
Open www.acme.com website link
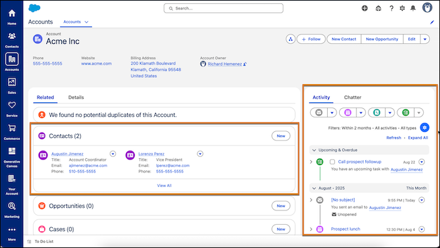[97, 63]
